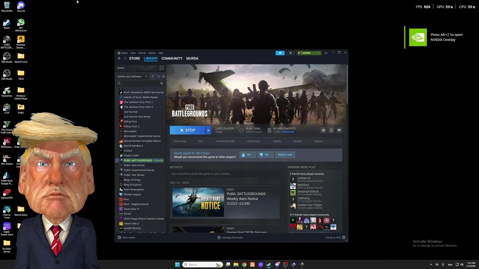
Task: Open advanced filters icon beside library search
Action: point(162,83)
